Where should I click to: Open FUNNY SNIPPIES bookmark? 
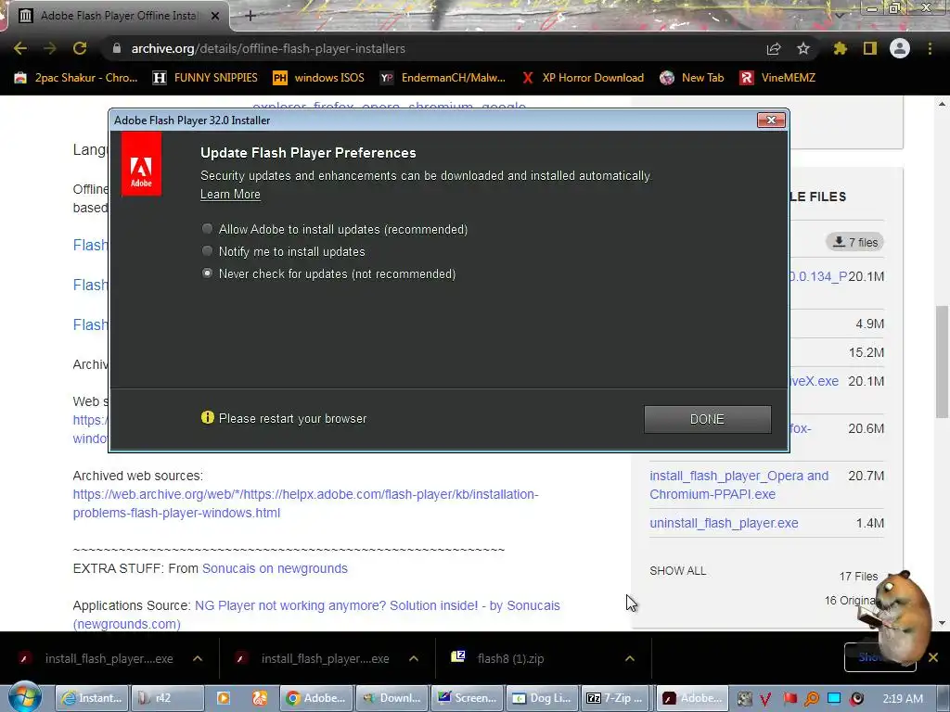(x=205, y=78)
